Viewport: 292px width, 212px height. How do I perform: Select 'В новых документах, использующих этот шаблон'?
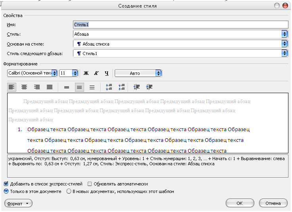(69, 191)
